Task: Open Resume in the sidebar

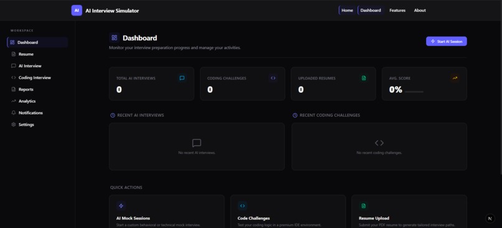Action: pyautogui.click(x=37, y=54)
